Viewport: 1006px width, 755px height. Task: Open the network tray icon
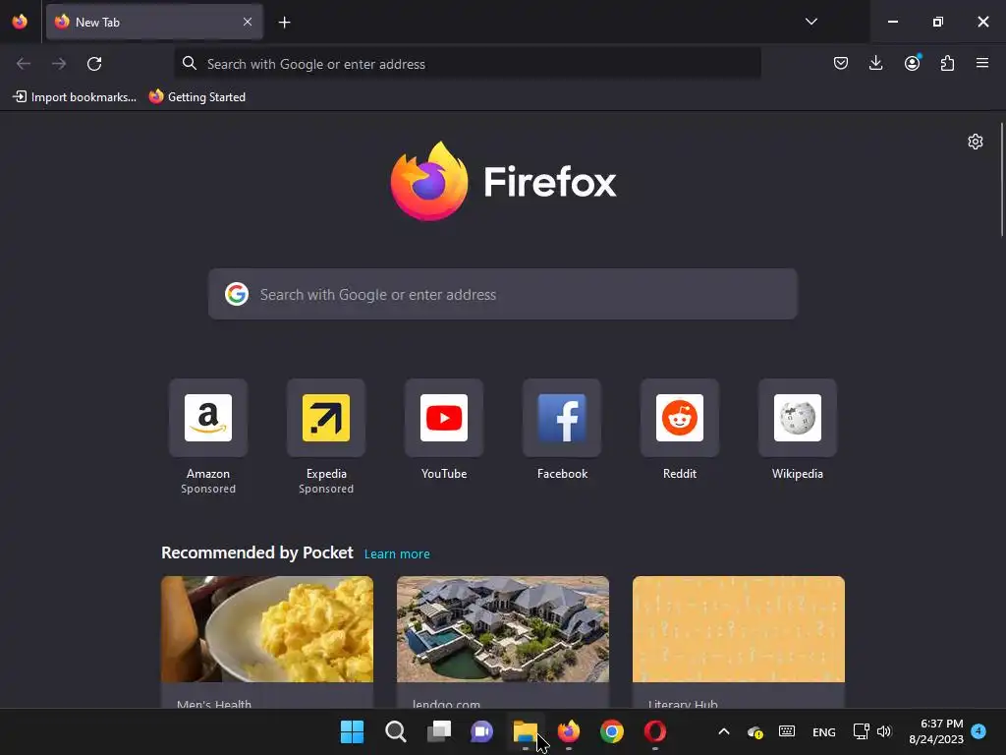click(x=861, y=731)
